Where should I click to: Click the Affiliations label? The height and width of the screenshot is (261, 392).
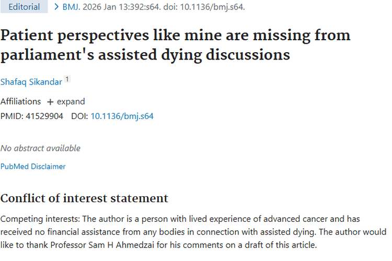tap(20, 102)
